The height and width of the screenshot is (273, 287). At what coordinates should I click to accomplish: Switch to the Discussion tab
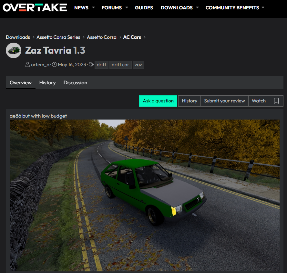coord(75,83)
